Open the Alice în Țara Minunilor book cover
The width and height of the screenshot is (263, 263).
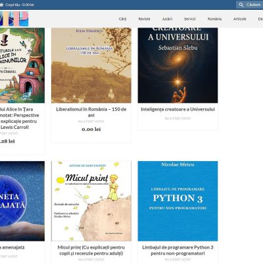coord(22,65)
